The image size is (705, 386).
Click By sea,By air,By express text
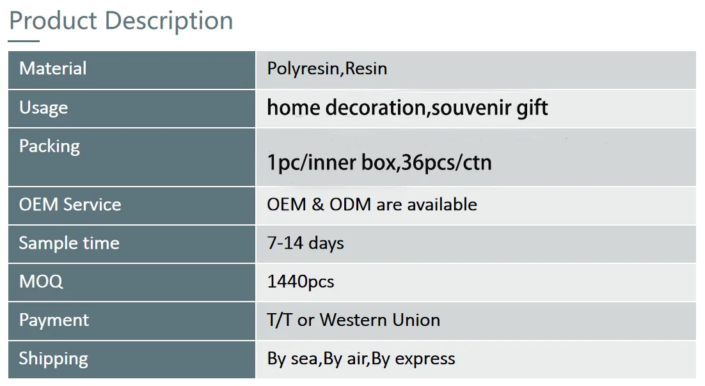(x=361, y=359)
